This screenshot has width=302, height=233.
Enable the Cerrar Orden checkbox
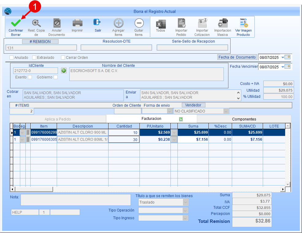point(63,57)
